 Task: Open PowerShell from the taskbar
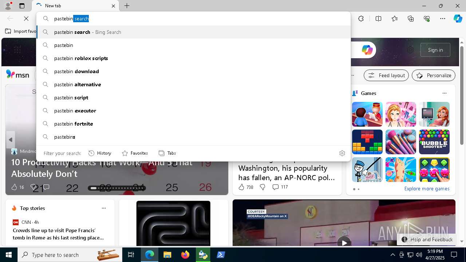click(221, 255)
